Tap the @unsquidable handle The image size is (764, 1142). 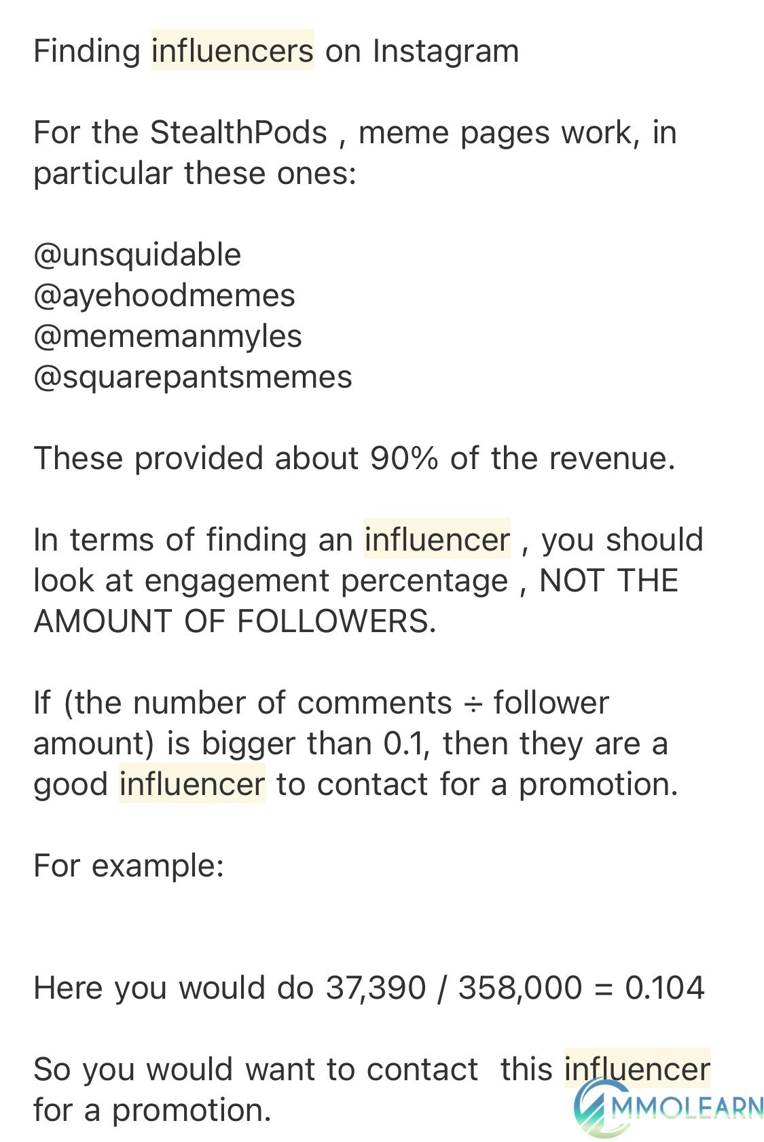point(137,255)
